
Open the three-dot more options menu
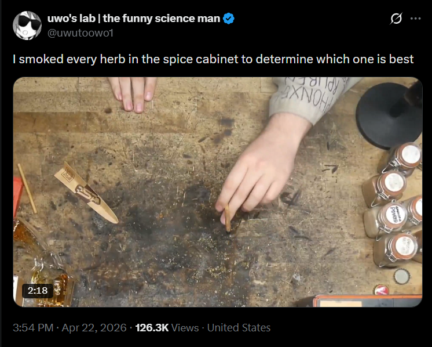415,19
